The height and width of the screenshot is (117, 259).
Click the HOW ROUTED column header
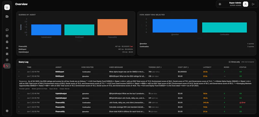click(x=87, y=67)
